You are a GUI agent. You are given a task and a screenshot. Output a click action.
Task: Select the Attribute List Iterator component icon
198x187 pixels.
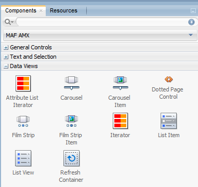pyautogui.click(x=23, y=83)
